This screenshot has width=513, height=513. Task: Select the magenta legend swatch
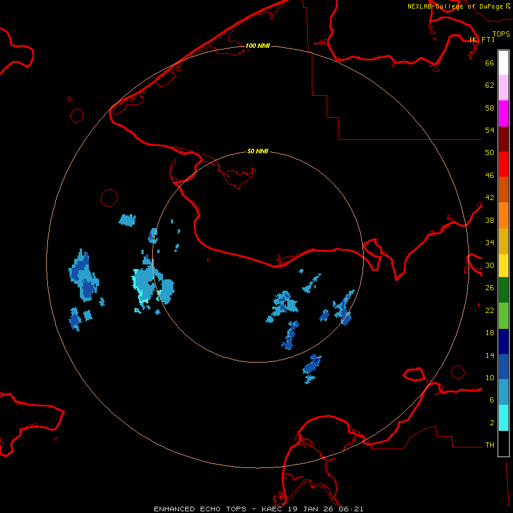(503, 113)
